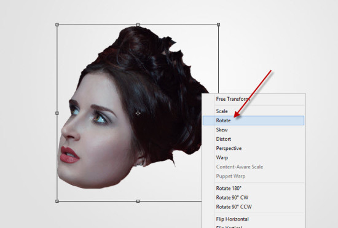Apply Rotate 90° CCW

click(253, 207)
